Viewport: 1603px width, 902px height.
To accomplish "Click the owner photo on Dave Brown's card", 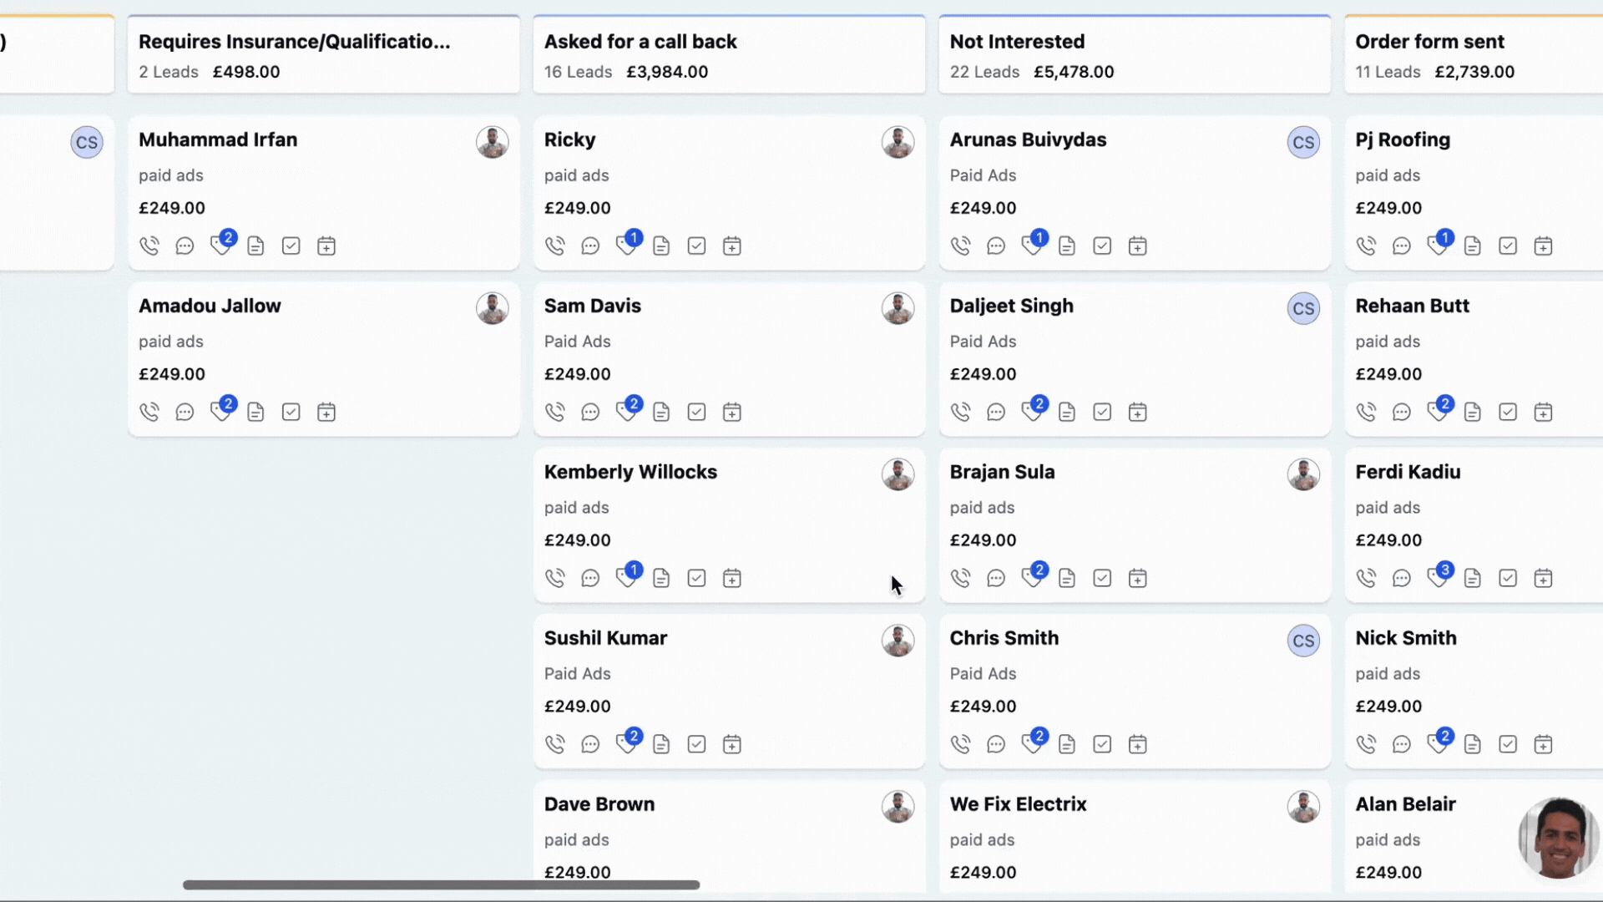I will [x=898, y=807].
